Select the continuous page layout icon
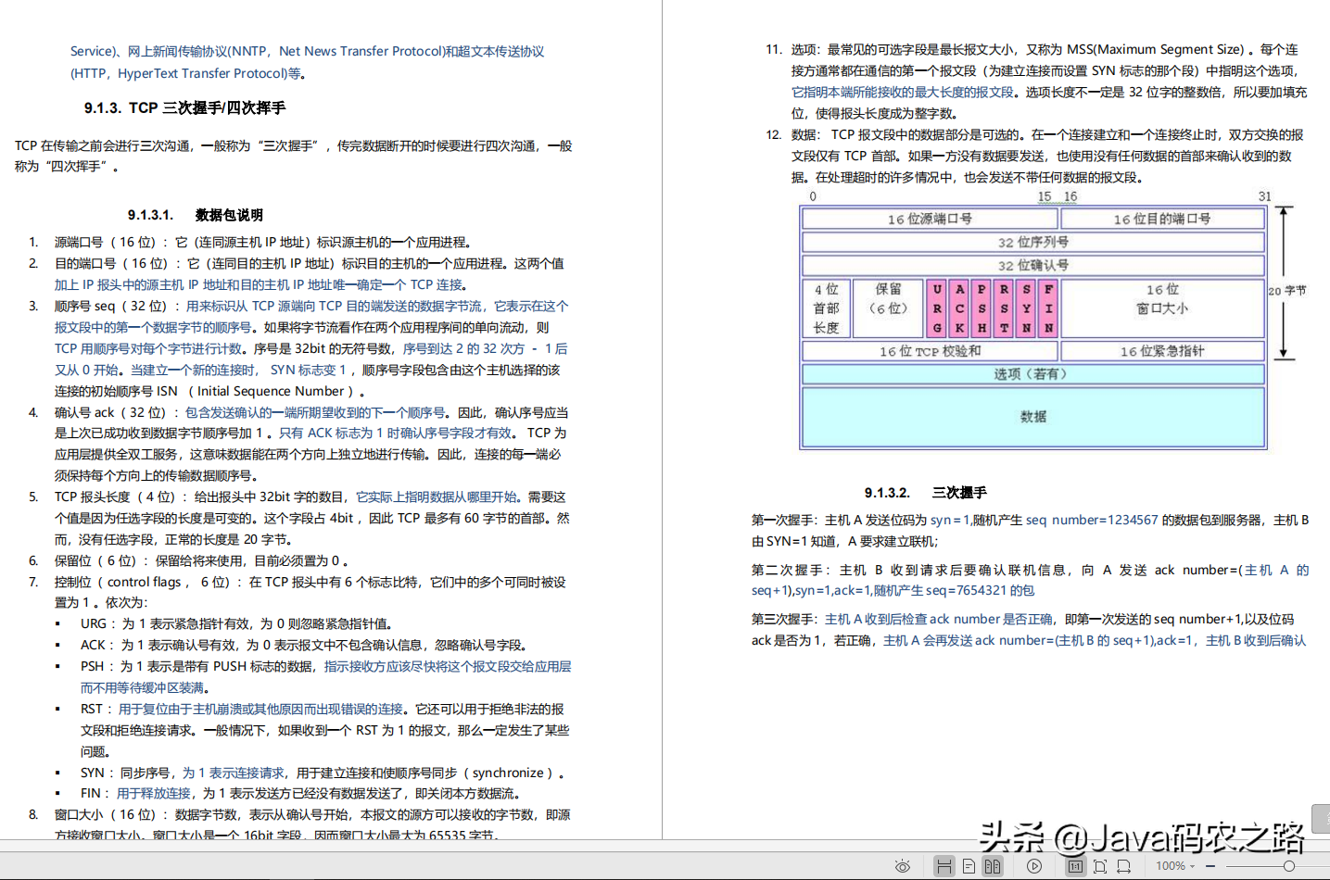The image size is (1330, 880). point(946,865)
